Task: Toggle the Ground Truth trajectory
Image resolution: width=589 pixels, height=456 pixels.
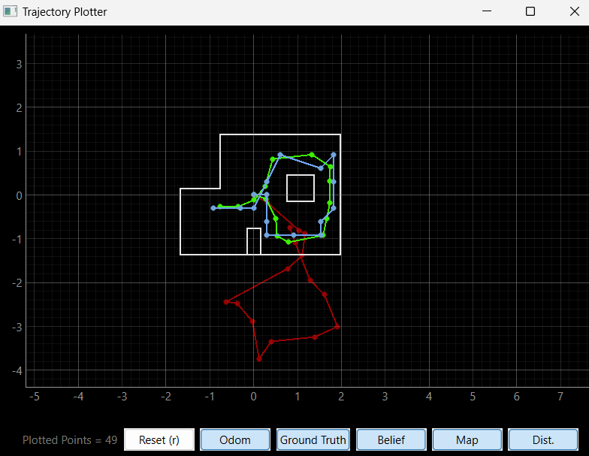Action: pos(313,439)
